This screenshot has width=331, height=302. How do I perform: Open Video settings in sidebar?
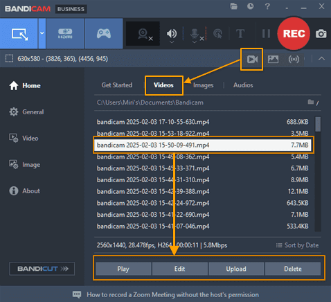[x=24, y=139]
